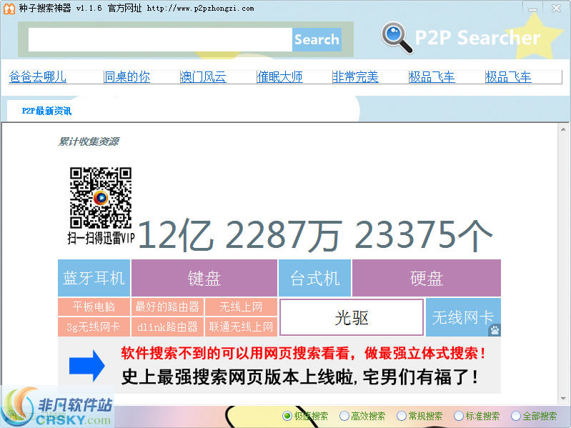Click the Search button
This screenshot has width=571, height=428.
(317, 39)
